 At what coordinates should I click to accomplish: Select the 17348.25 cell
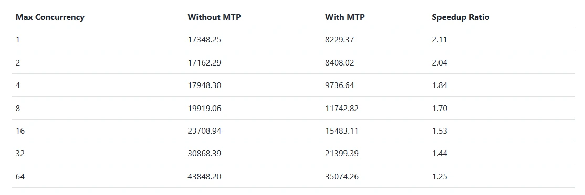click(x=204, y=39)
